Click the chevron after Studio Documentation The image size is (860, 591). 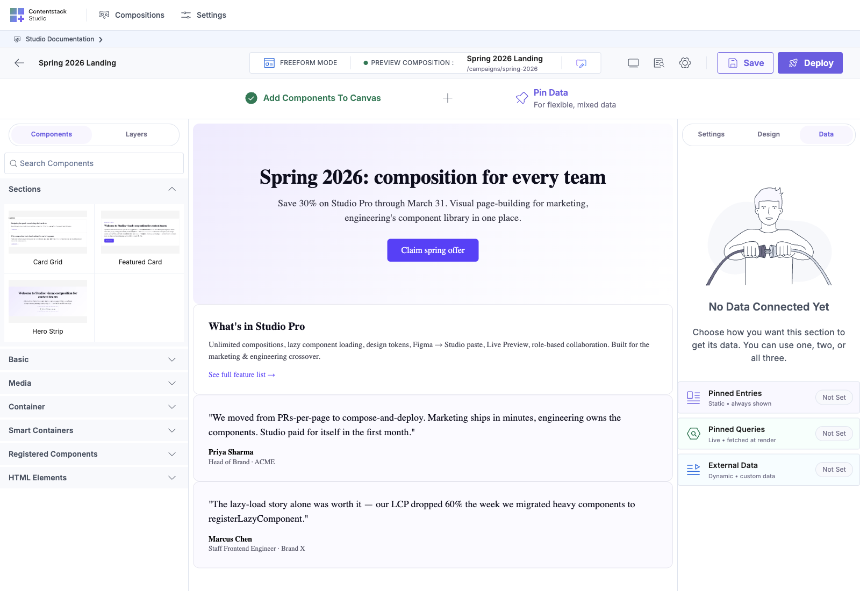(101, 39)
